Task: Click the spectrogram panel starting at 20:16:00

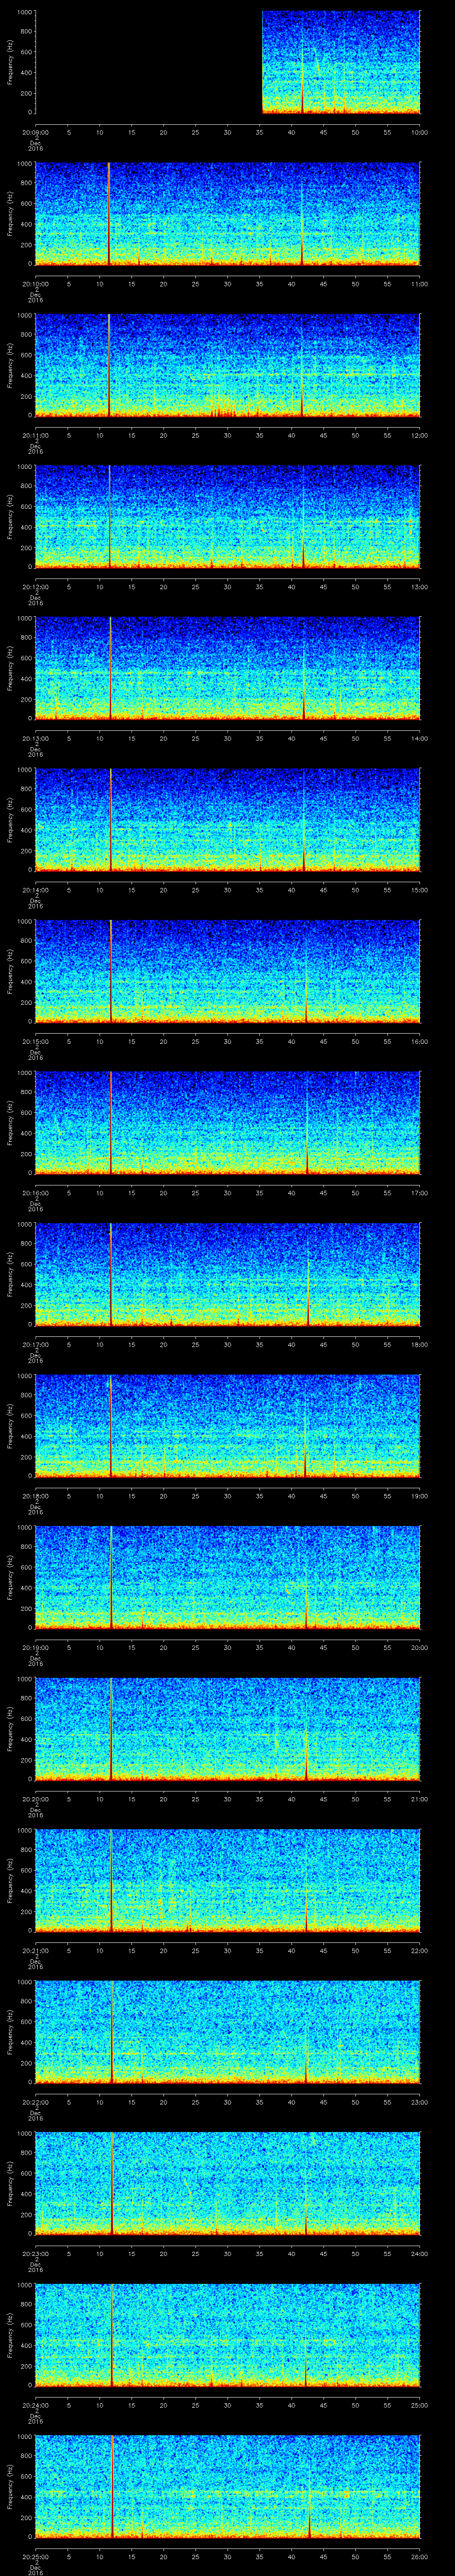Action: point(228,1123)
